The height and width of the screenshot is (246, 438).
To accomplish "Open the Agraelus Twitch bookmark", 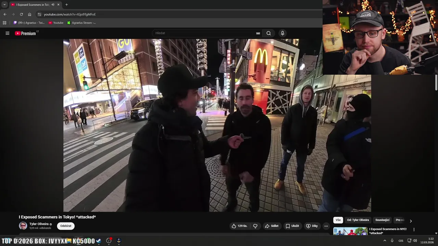I will coord(29,23).
